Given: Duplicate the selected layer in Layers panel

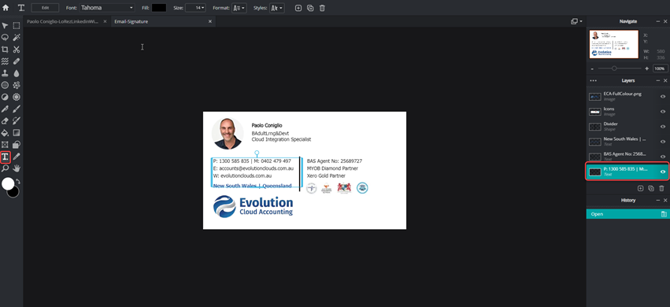Looking at the screenshot, I should click(x=651, y=188).
